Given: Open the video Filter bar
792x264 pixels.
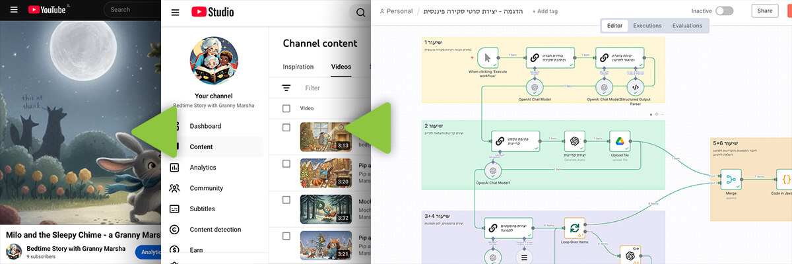Looking at the screenshot, I should (313, 88).
